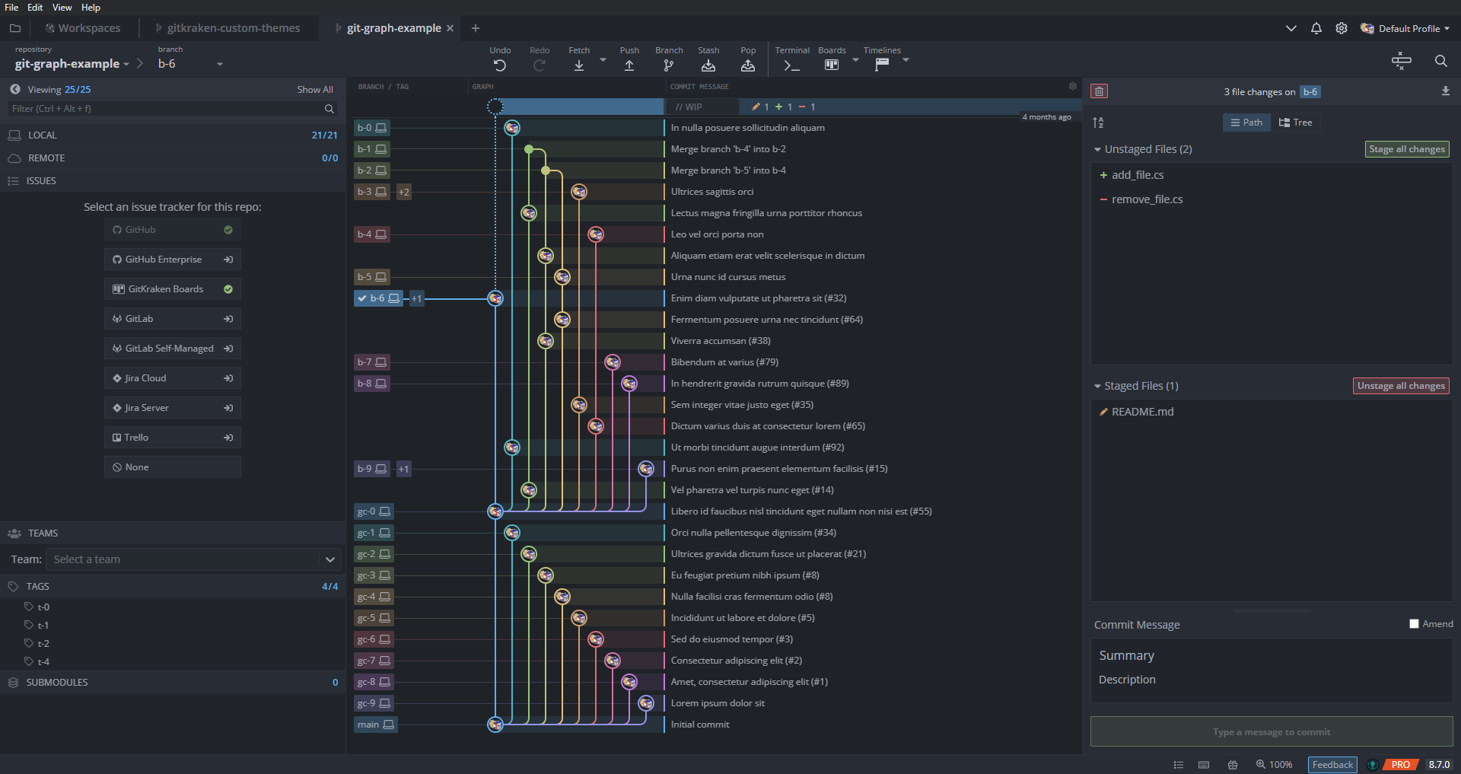Screen dimensions: 1461x774
Task: Click the zoom 100% status icon
Action: (x=1275, y=765)
